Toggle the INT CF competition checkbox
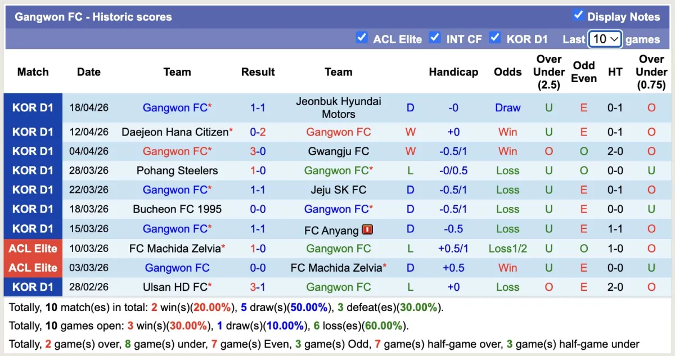 pyautogui.click(x=435, y=38)
